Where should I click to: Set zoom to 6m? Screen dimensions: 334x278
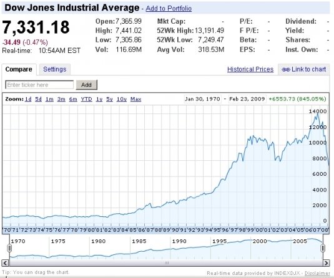point(73,99)
